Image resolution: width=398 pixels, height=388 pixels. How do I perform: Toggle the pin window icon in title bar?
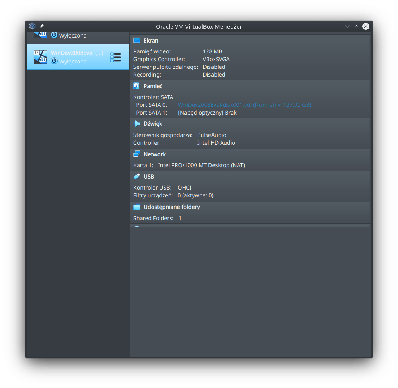tap(42, 26)
